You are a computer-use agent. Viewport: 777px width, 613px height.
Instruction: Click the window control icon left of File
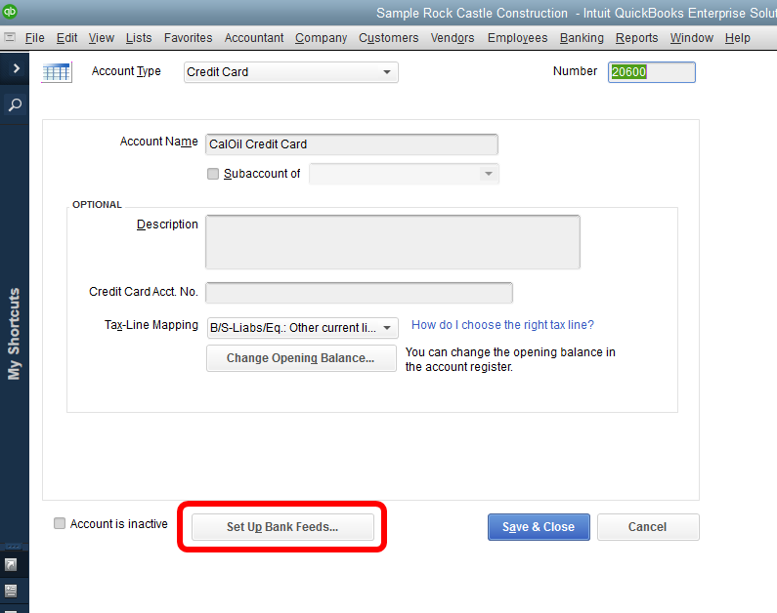click(x=10, y=38)
